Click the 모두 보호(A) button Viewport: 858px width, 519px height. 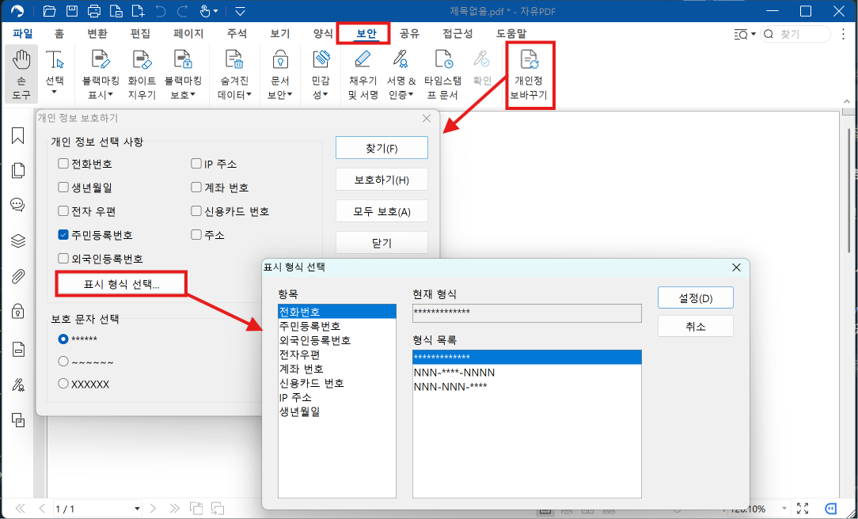382,212
